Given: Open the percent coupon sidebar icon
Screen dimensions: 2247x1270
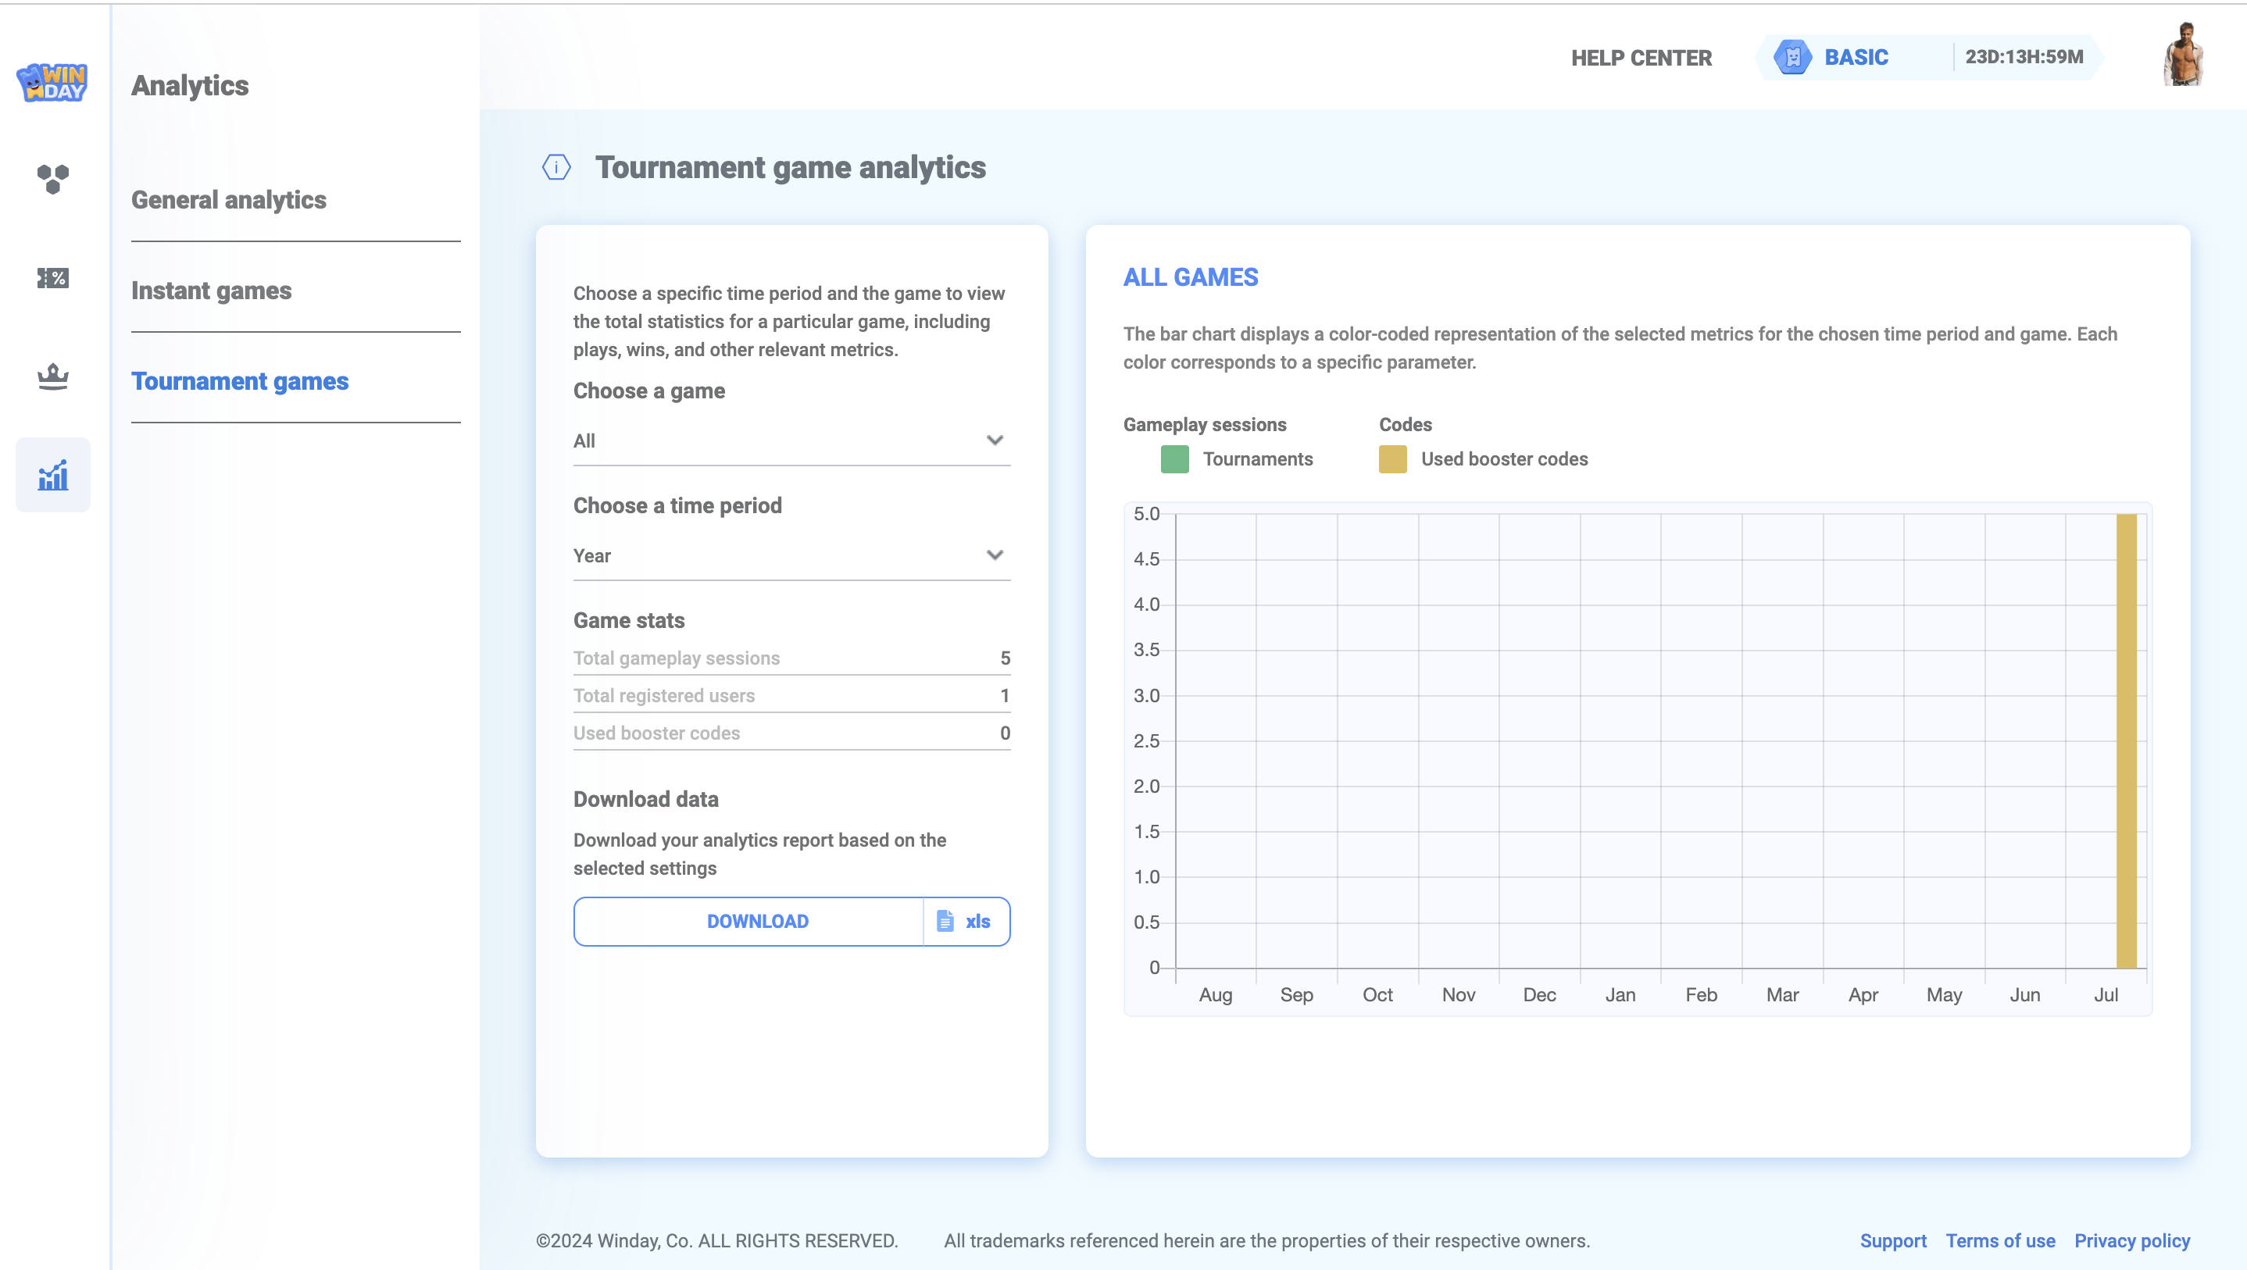Looking at the screenshot, I should [52, 278].
